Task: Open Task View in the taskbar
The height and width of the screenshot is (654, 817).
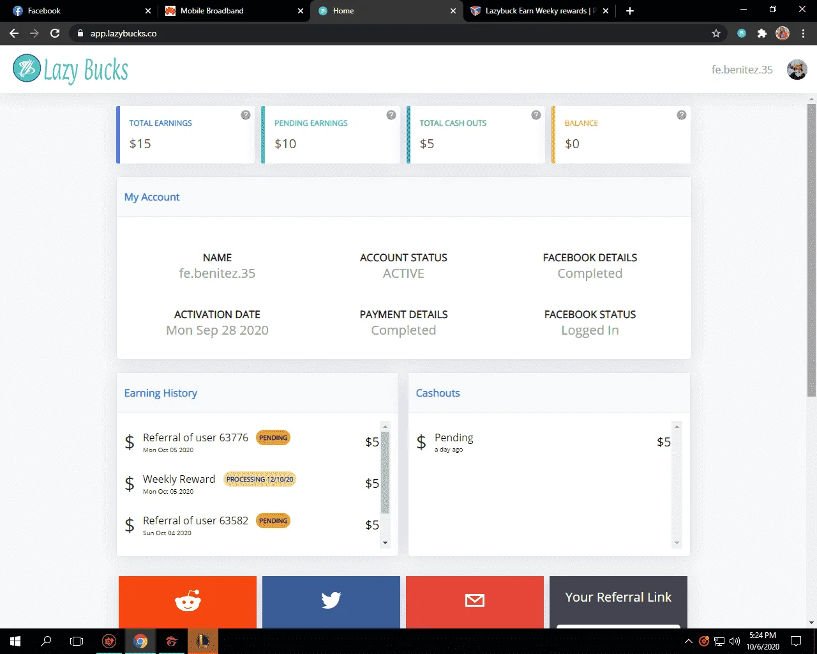Action: [77, 641]
